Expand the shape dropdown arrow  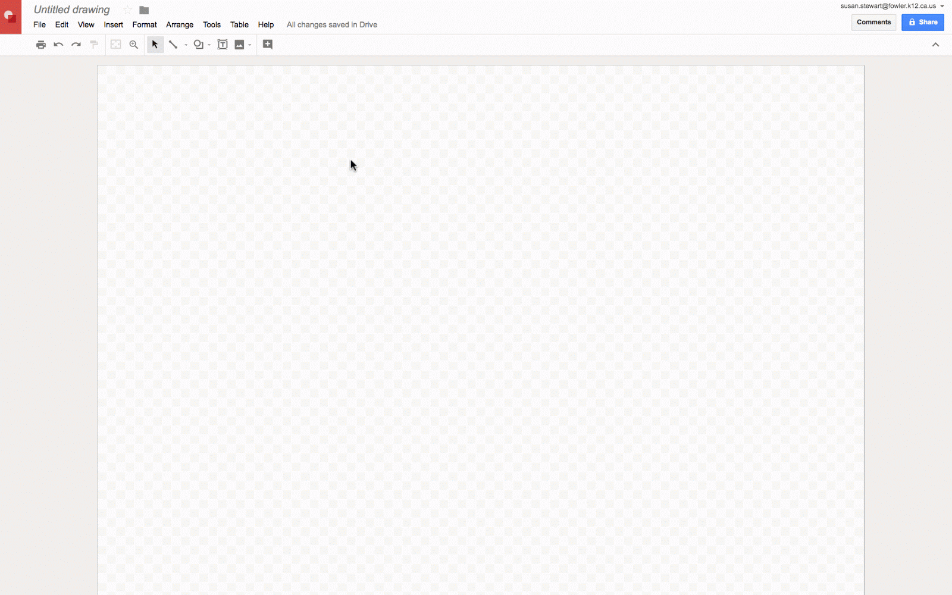pyautogui.click(x=209, y=45)
